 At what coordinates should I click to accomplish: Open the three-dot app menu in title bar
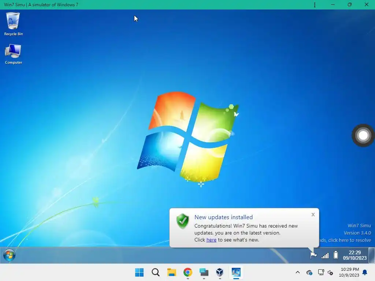point(315,5)
